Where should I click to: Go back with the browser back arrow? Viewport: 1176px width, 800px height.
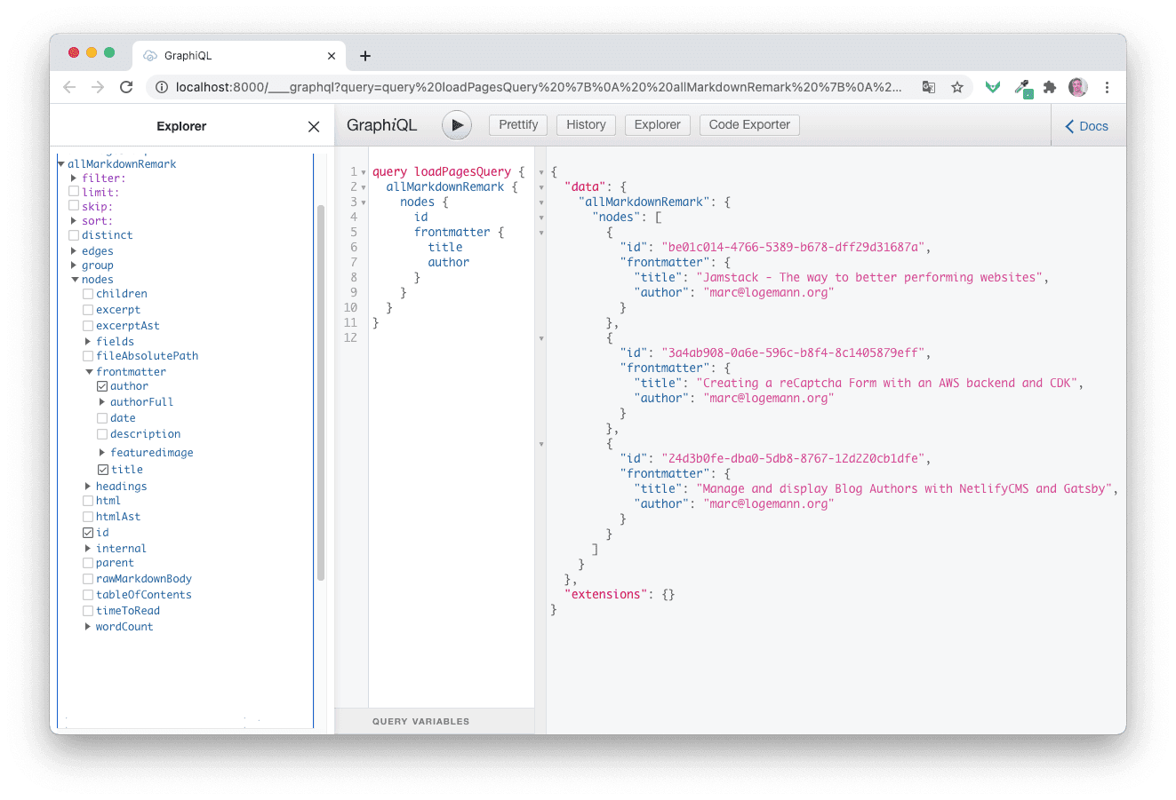pos(69,87)
